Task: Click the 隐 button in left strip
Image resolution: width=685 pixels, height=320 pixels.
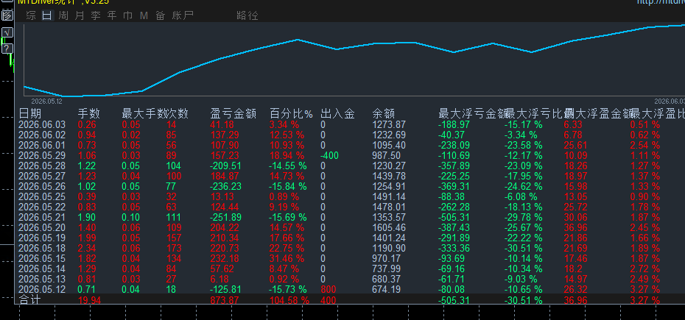Action: click(x=7, y=16)
